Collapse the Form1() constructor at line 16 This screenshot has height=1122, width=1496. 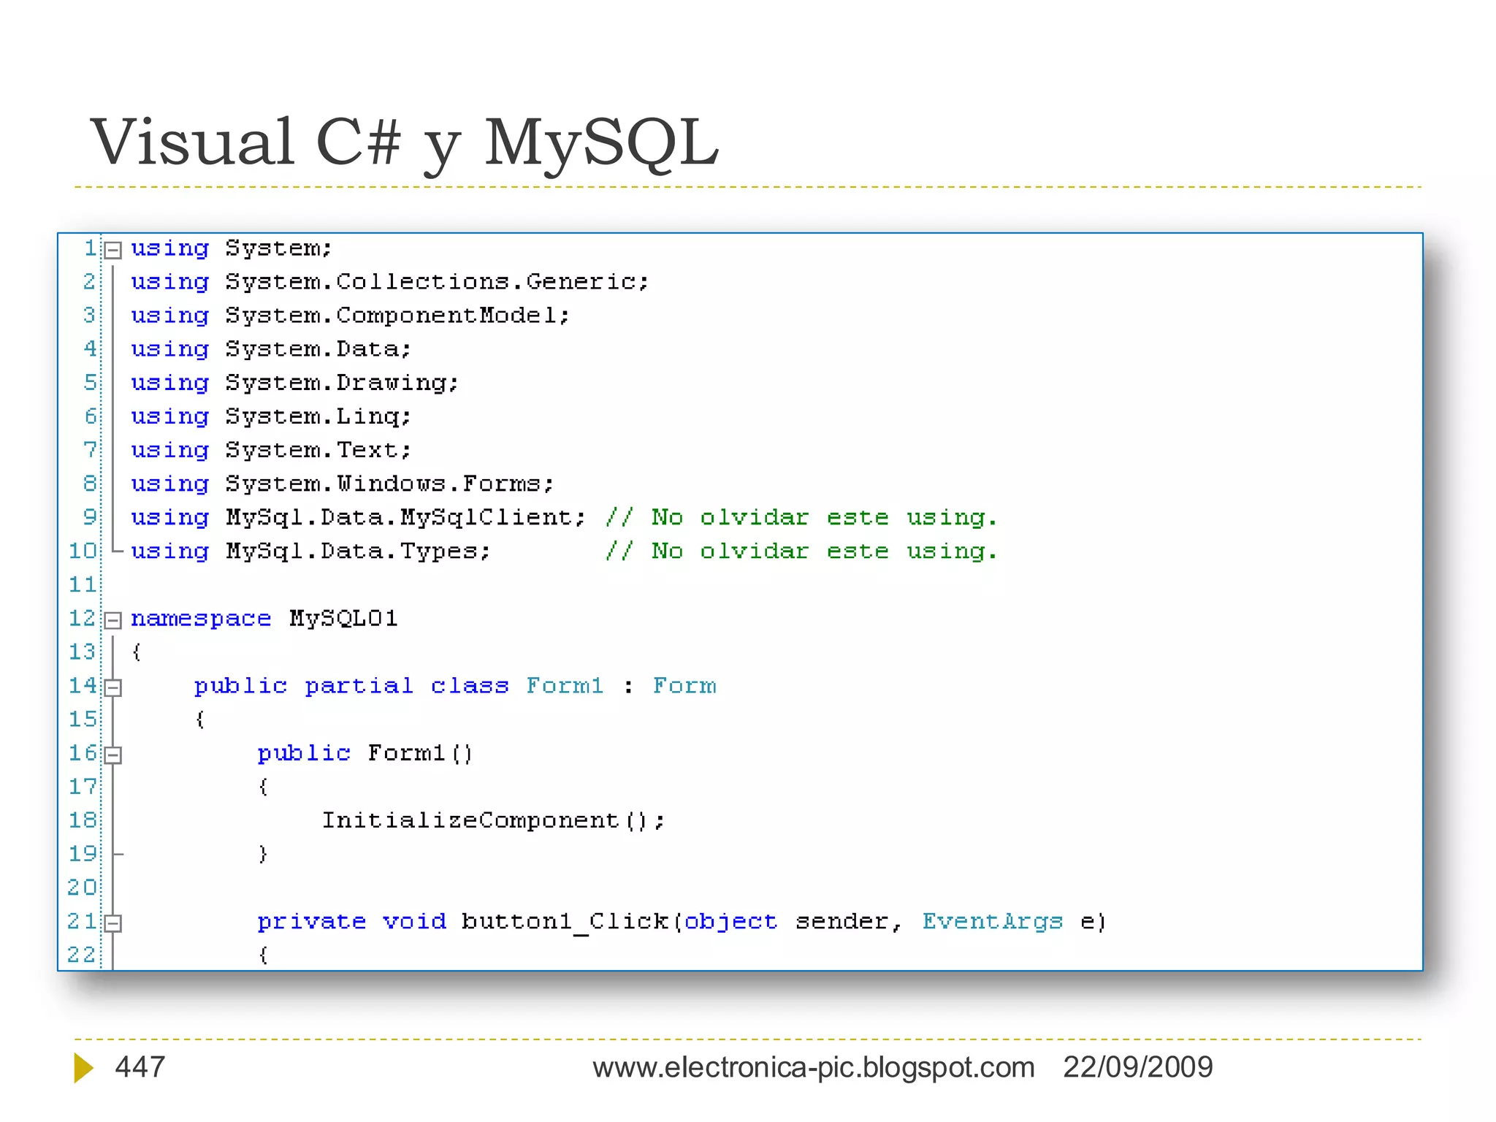click(x=112, y=755)
